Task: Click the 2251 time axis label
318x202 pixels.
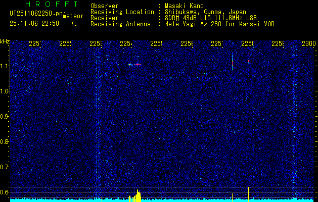Action: [35, 43]
